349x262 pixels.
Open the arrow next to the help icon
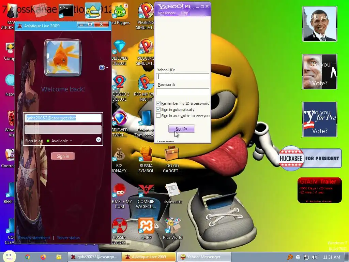(107, 68)
